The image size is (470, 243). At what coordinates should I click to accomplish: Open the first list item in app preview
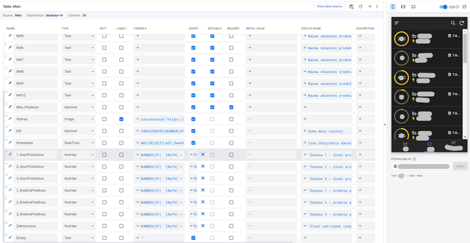point(428,39)
